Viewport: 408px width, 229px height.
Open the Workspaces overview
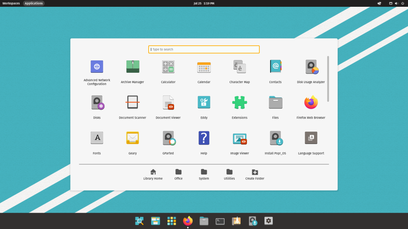10,3
